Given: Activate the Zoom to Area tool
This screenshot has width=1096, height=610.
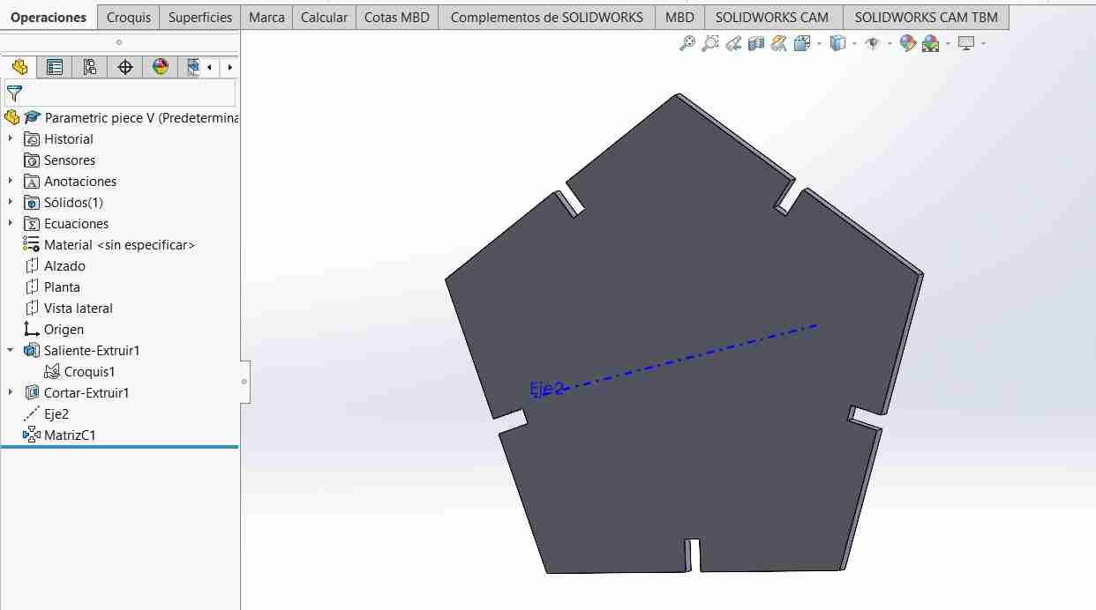Looking at the screenshot, I should [x=710, y=42].
